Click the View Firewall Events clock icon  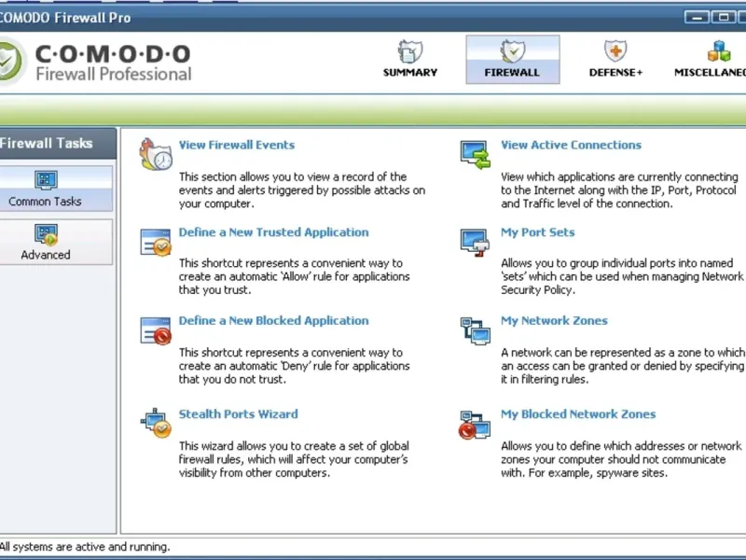[156, 154]
